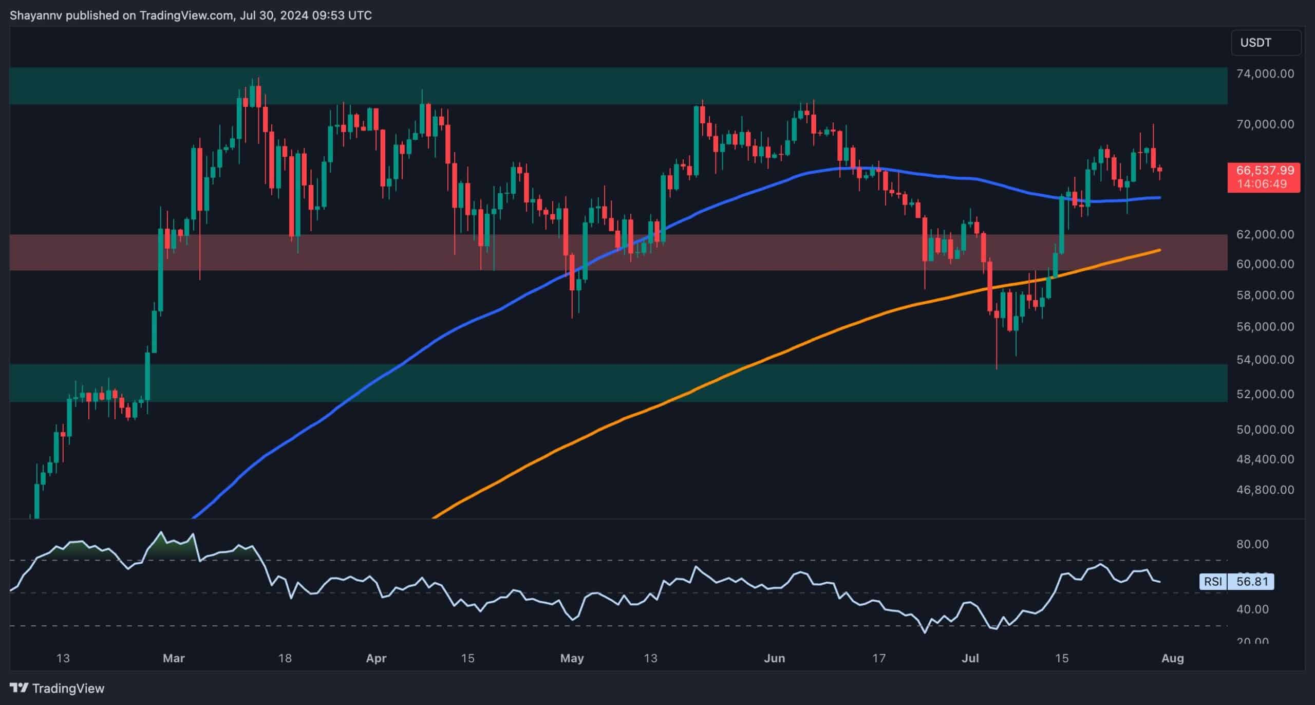Click the 17 date label after Jun
The height and width of the screenshot is (705, 1315).
click(879, 658)
